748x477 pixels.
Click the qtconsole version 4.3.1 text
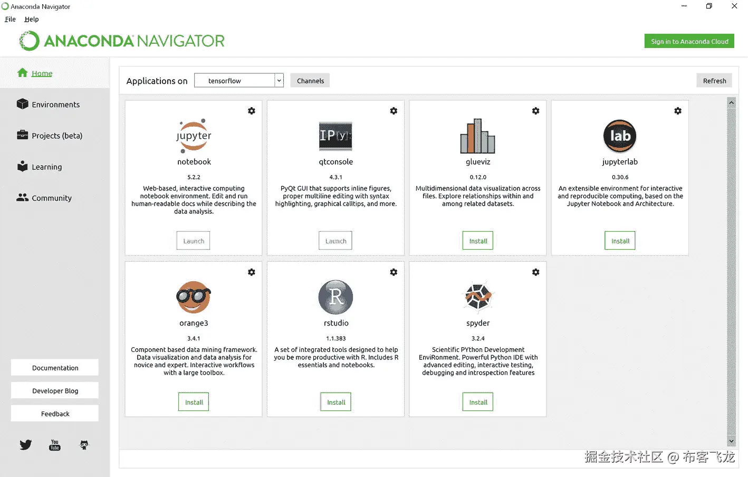point(335,177)
